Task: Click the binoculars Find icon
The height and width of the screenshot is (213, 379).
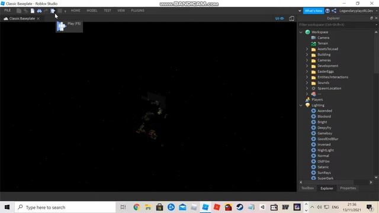Action: point(39,11)
